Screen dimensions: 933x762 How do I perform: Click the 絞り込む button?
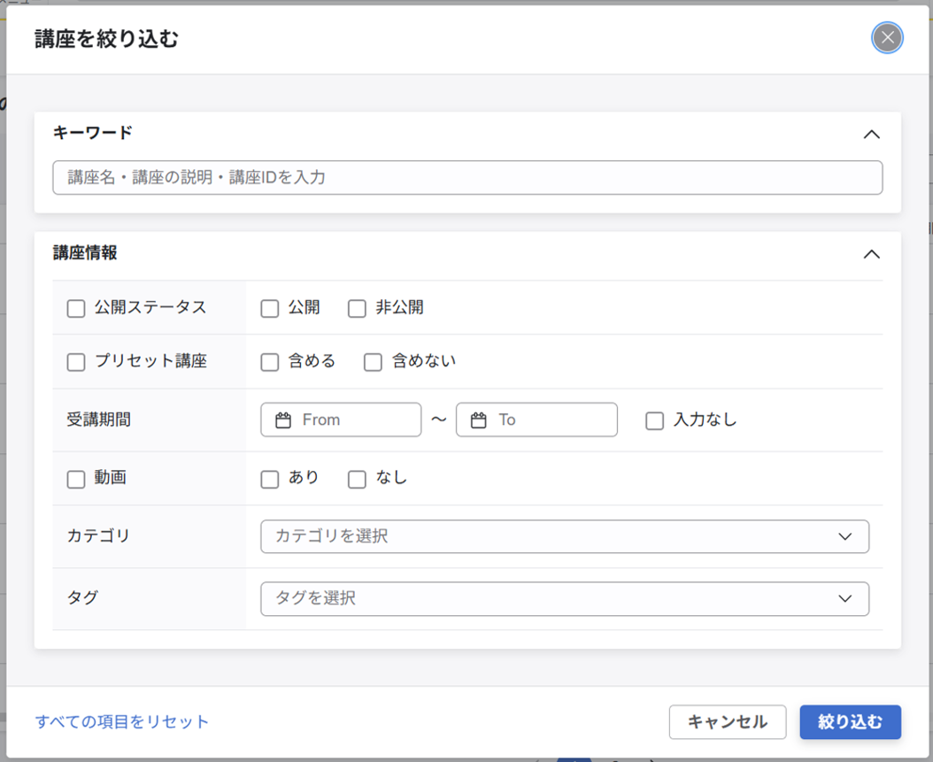pos(850,722)
